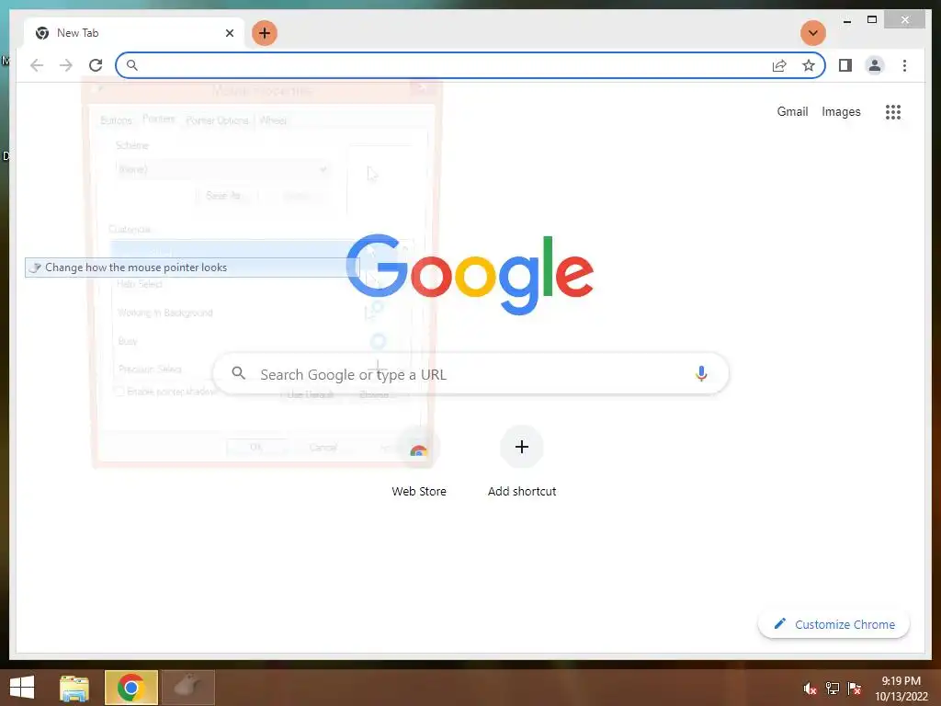Open the Google apps grid
Screen dimensions: 941x706
click(x=893, y=111)
